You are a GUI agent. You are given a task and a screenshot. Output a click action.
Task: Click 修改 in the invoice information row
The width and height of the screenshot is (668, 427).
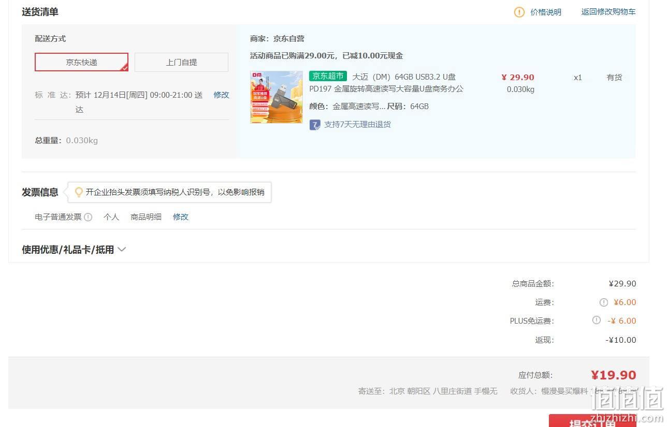[x=180, y=217]
